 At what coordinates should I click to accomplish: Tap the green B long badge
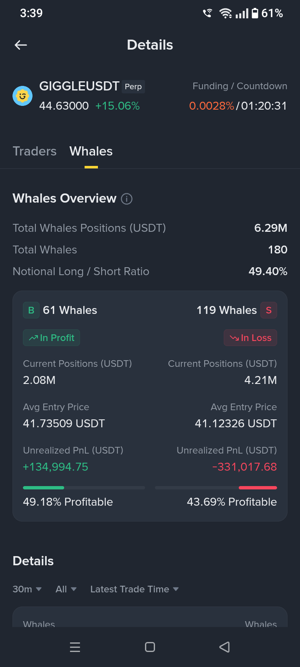tap(31, 310)
